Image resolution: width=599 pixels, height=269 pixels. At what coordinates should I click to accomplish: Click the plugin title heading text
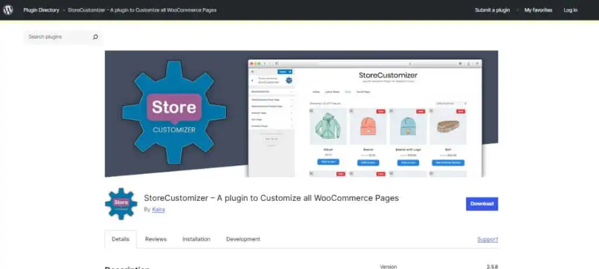271,198
